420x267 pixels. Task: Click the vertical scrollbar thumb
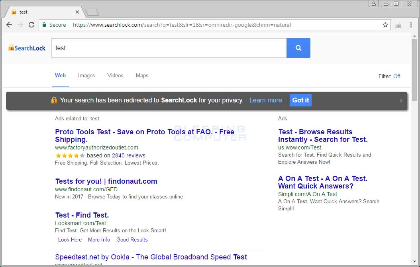(414, 70)
